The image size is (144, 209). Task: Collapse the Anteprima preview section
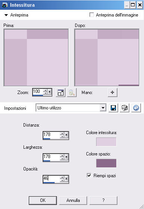click(x=6, y=15)
